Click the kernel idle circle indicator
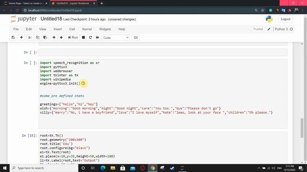 click(291, 29)
